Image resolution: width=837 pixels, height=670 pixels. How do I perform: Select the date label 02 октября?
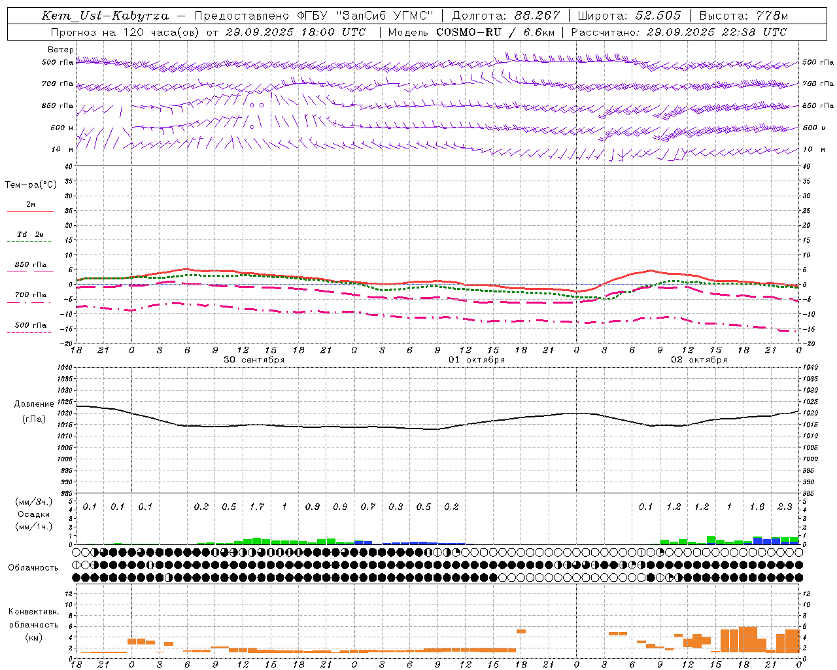point(699,360)
